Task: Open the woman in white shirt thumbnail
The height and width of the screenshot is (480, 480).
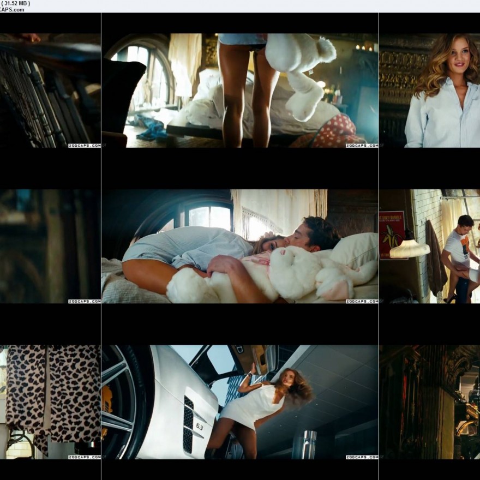Action: pyautogui.click(x=429, y=90)
